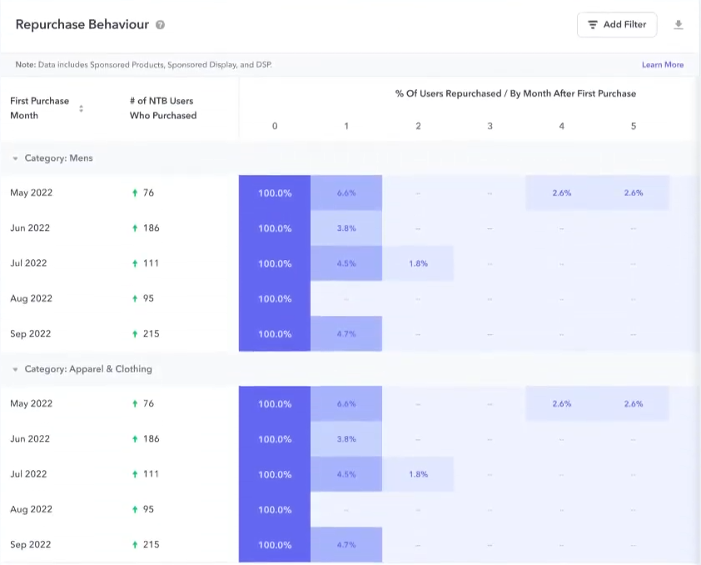
Task: Click green up arrow beside Jun 2022 count 186
Action: coord(133,227)
